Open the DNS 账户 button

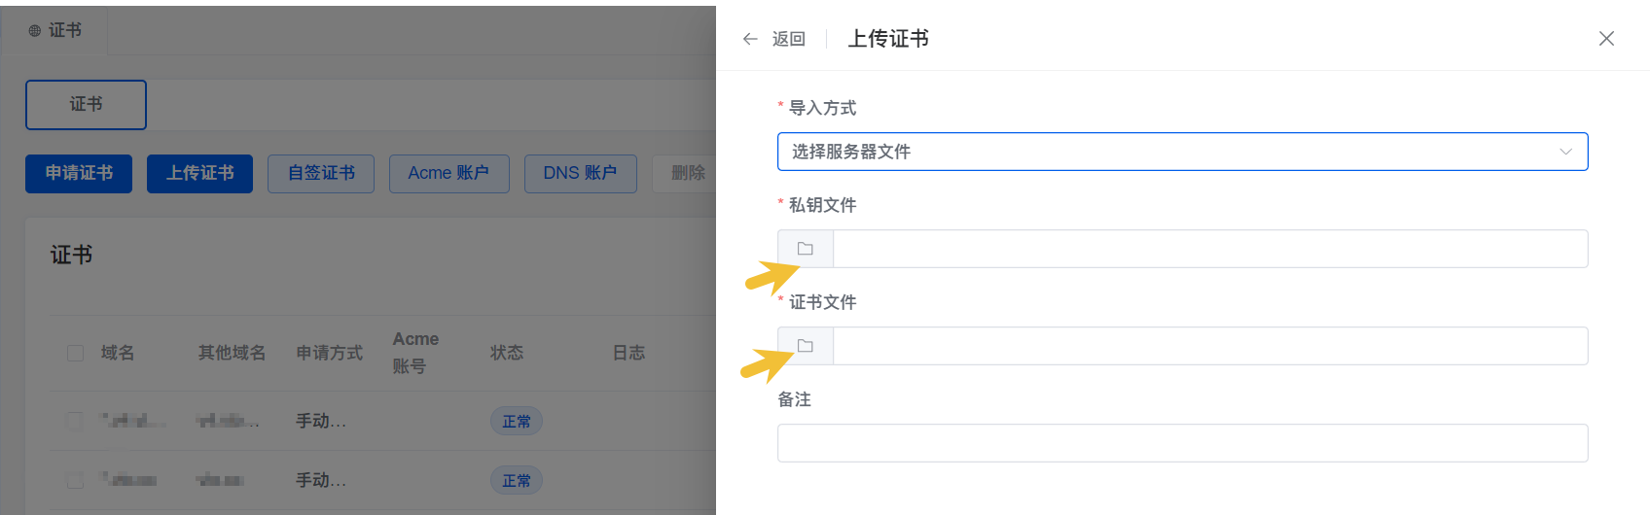(580, 173)
